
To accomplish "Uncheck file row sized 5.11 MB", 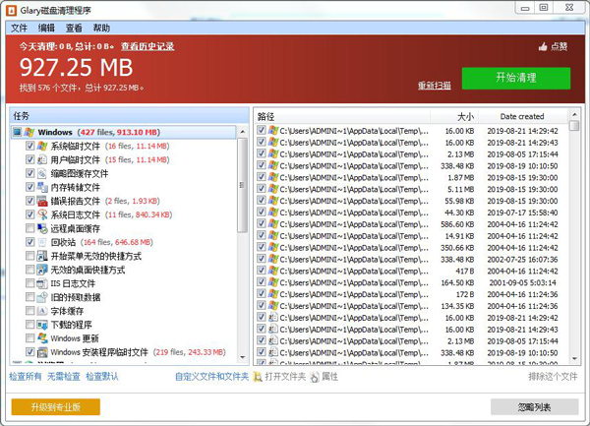I will click(262, 189).
